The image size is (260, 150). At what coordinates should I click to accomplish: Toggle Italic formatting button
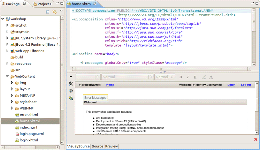click(x=187, y=77)
